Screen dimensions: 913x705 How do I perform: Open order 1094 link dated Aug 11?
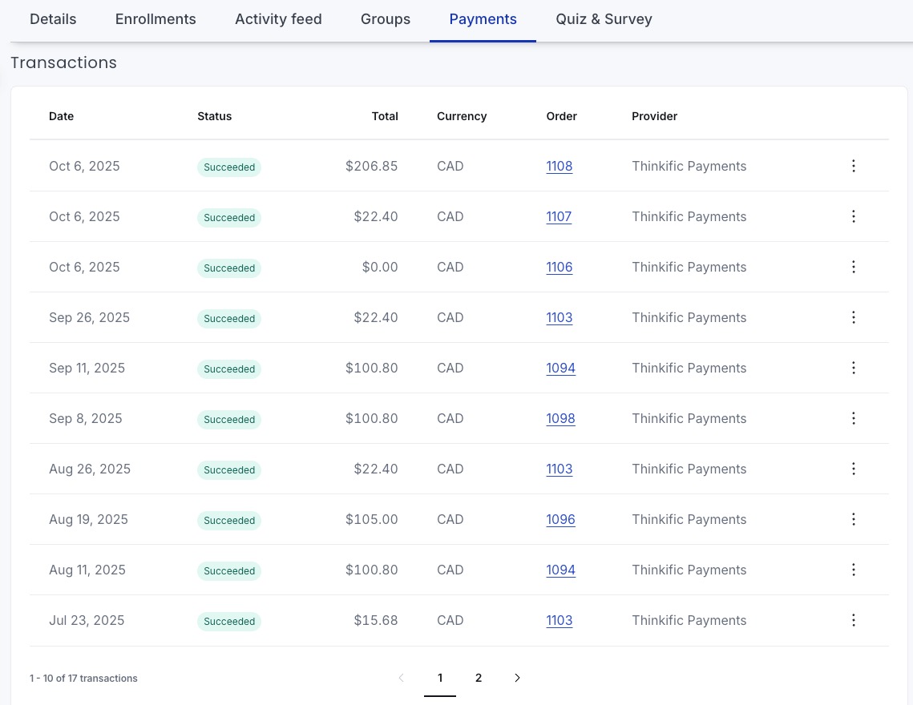561,570
